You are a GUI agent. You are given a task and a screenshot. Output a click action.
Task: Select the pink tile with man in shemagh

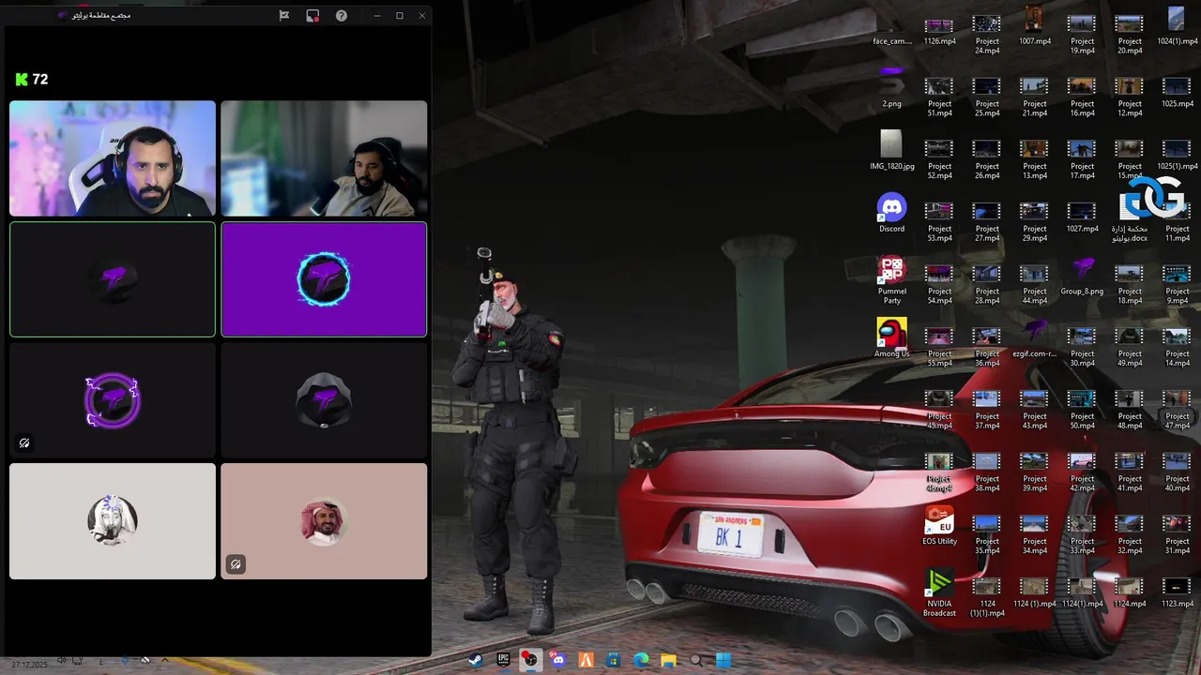(x=324, y=521)
